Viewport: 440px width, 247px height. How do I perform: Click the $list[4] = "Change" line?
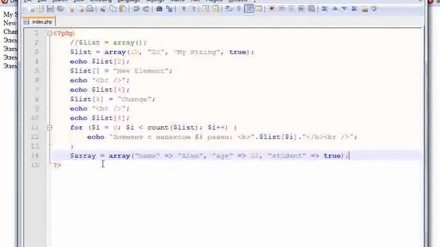pos(112,99)
